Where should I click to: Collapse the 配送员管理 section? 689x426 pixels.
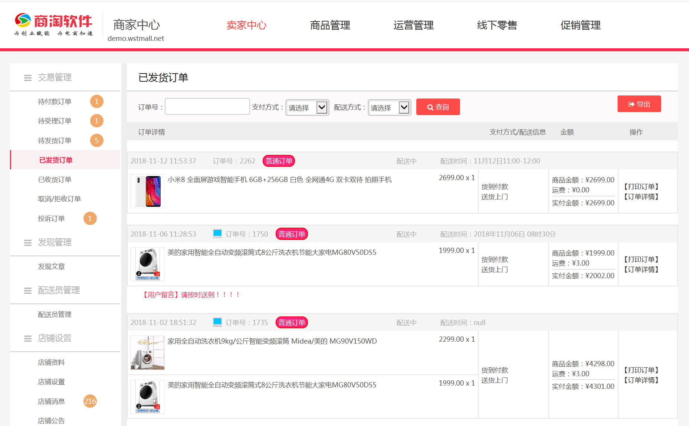pos(27,290)
